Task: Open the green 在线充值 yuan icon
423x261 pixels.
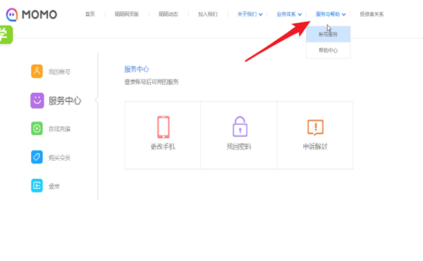Action: point(37,128)
